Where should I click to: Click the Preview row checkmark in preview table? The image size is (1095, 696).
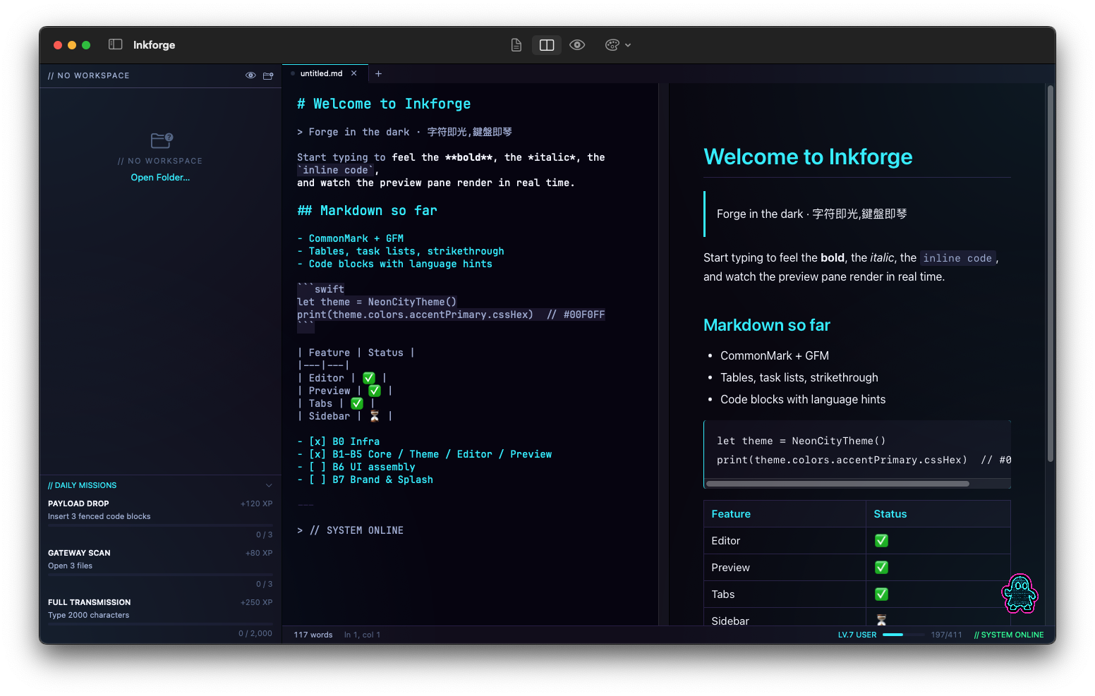coord(881,568)
